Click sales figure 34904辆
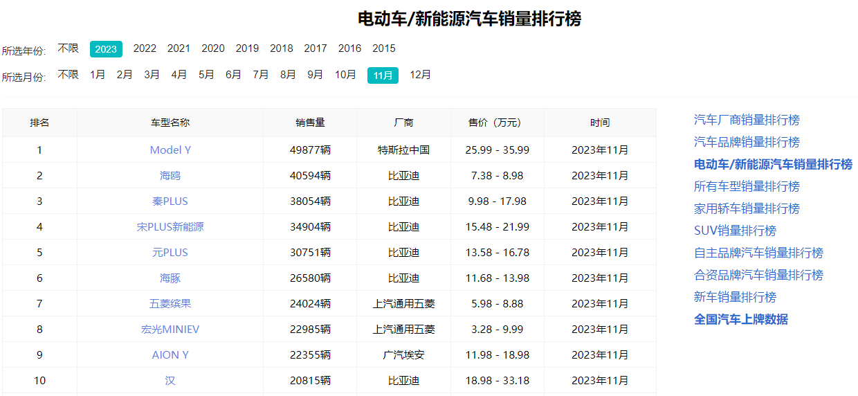The image size is (858, 396). pyautogui.click(x=310, y=227)
